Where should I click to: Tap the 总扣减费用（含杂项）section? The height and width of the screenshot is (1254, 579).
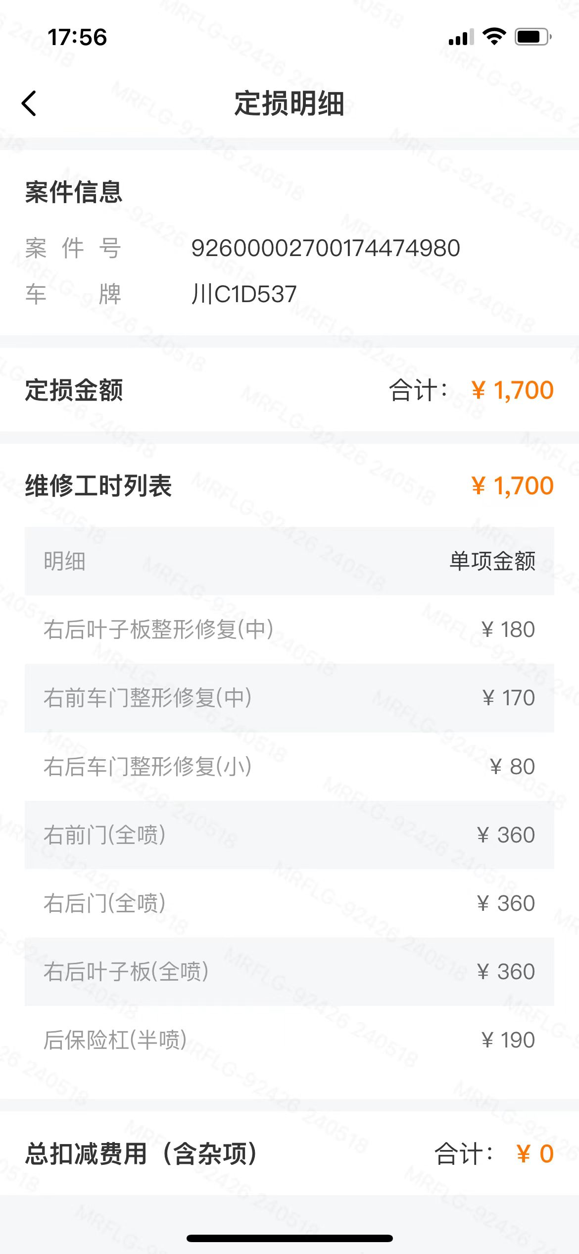(141, 1154)
